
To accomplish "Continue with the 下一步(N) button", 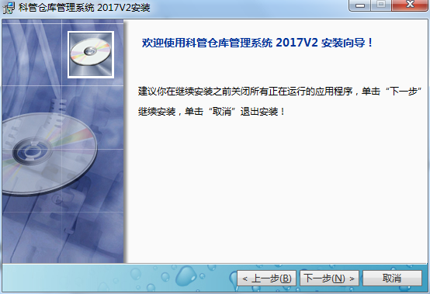I will click(329, 278).
